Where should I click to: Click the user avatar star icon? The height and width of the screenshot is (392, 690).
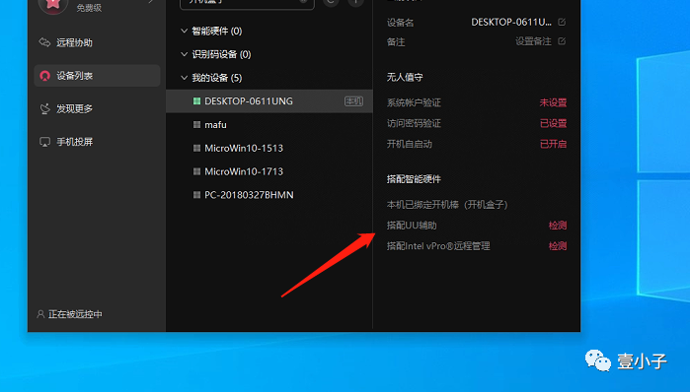(x=52, y=4)
